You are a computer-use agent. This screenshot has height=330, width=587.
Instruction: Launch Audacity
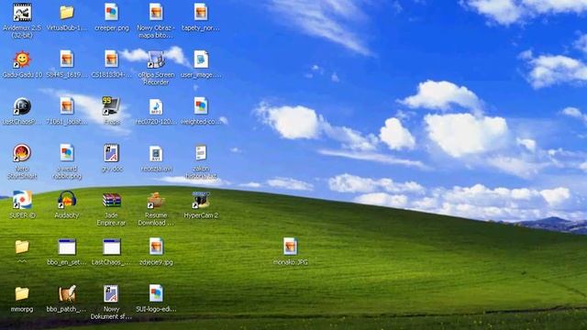point(67,200)
